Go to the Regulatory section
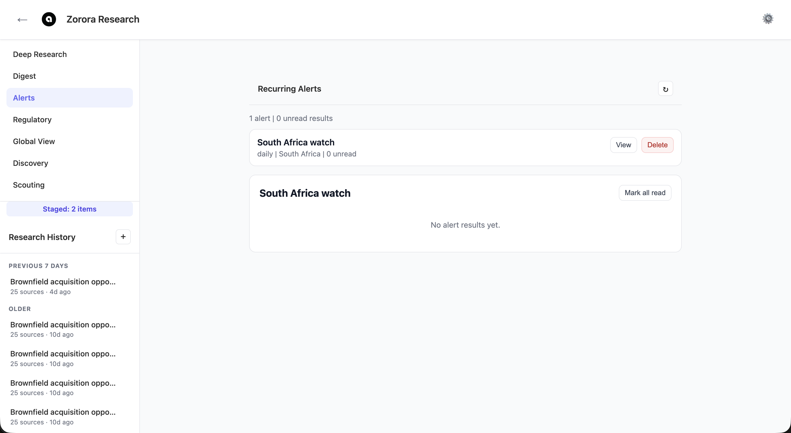This screenshot has width=791, height=433. point(32,120)
